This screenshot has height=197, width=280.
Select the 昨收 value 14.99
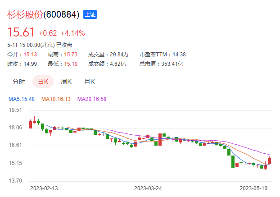(x=30, y=64)
